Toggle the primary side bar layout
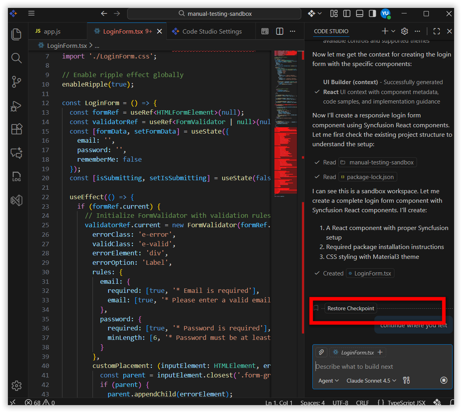Screen dimensions: 462x413 347,14
